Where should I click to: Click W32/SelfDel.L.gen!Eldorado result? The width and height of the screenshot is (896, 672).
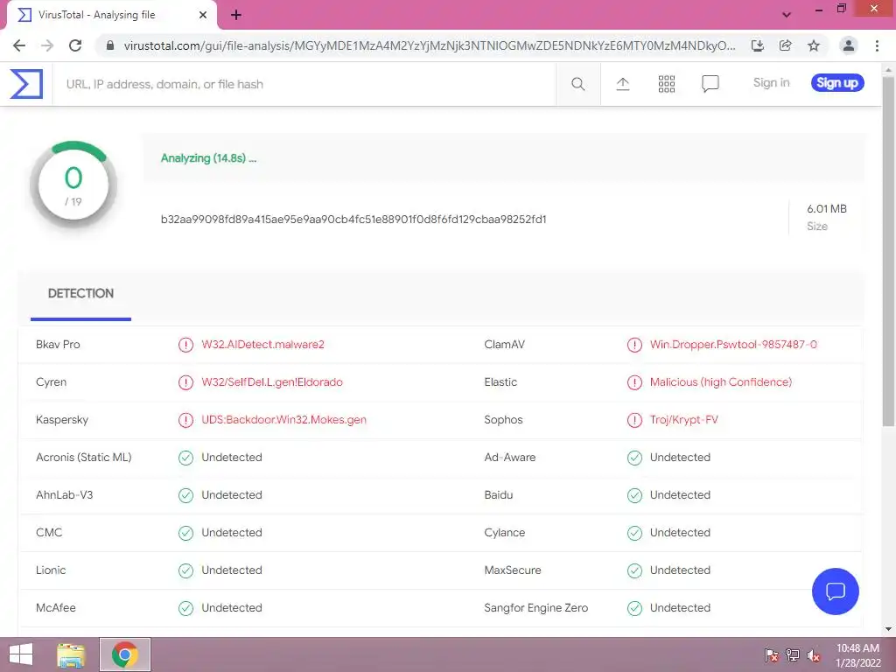click(x=272, y=382)
